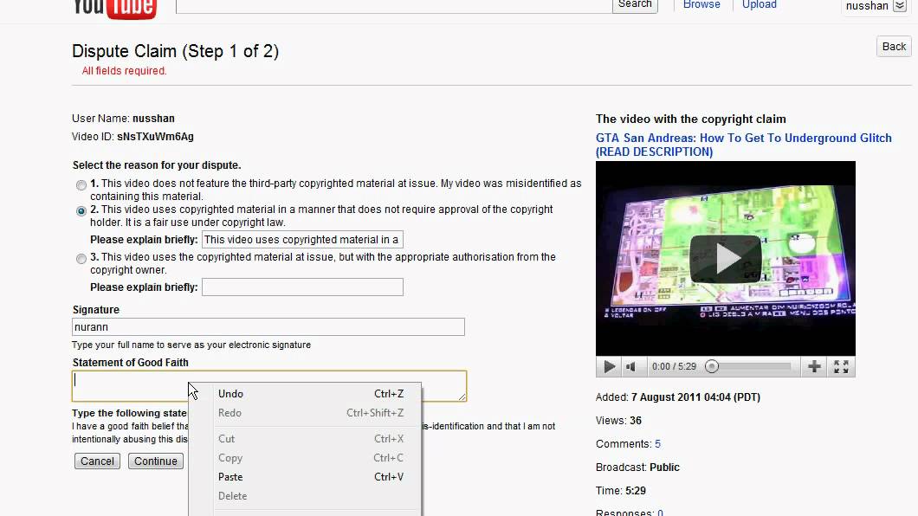Click the Search button
Viewport: 918px width, 516px height.
tap(635, 5)
